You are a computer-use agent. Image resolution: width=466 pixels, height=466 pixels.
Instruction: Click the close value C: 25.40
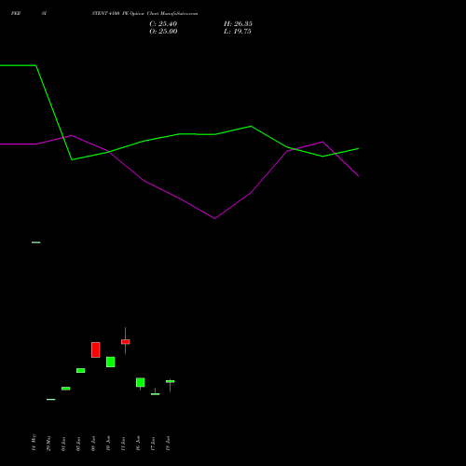[163, 24]
